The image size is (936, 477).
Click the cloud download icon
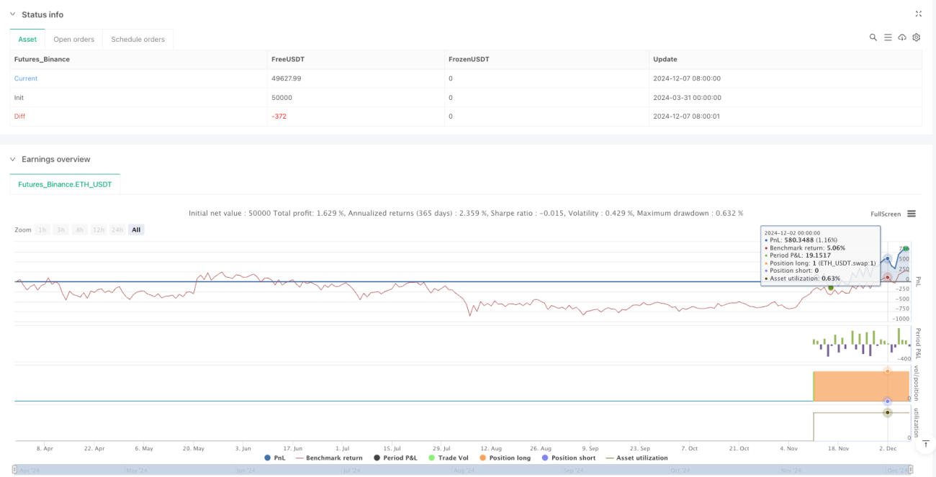[902, 37]
